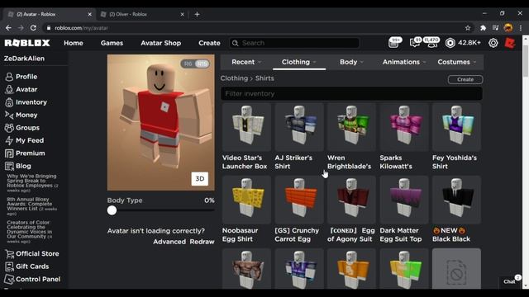The height and width of the screenshot is (297, 529).
Task: Go to the Avatar Shop nav item
Action: tap(160, 43)
